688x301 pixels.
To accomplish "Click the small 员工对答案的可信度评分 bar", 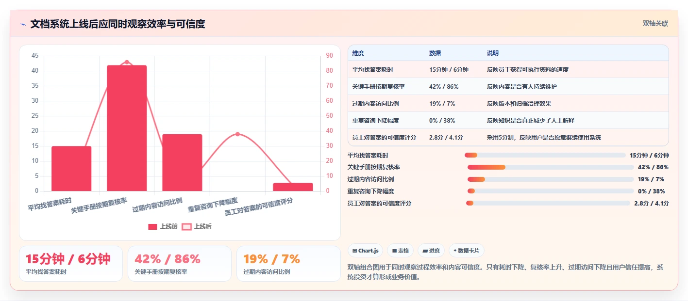I will pos(293,187).
